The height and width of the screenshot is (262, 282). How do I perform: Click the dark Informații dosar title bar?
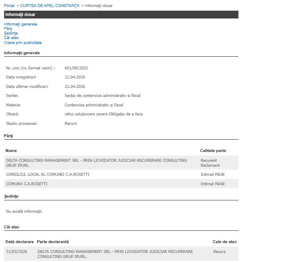121,15
